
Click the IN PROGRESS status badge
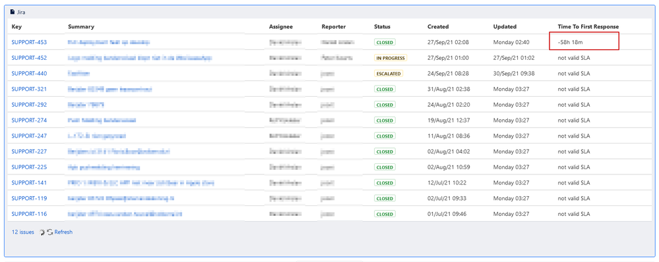point(391,58)
